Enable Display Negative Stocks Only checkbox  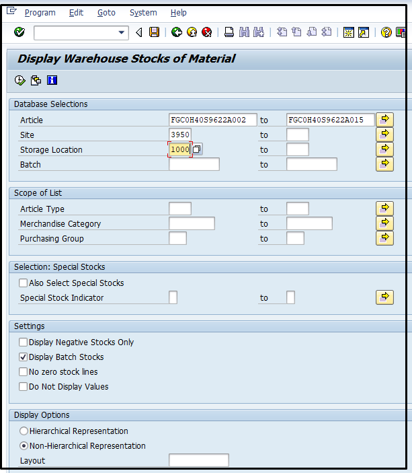coord(24,342)
